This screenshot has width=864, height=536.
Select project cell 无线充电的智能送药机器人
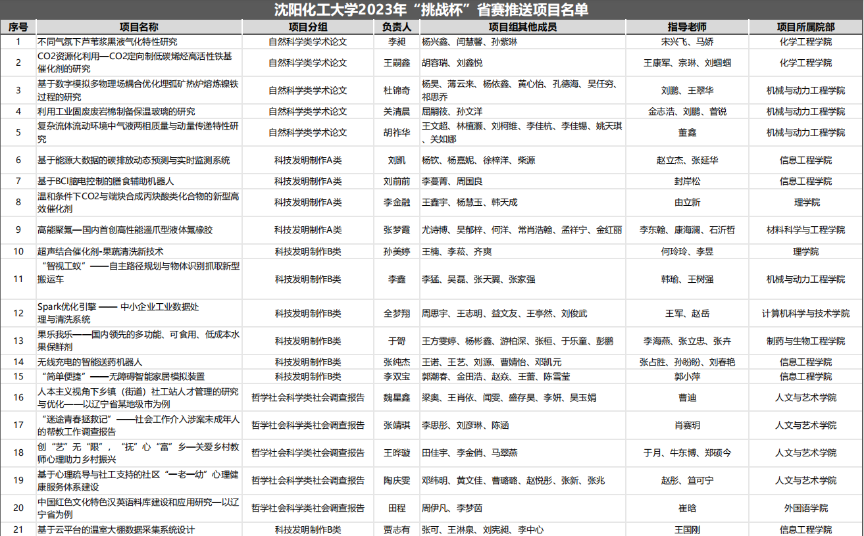pyautogui.click(x=89, y=362)
